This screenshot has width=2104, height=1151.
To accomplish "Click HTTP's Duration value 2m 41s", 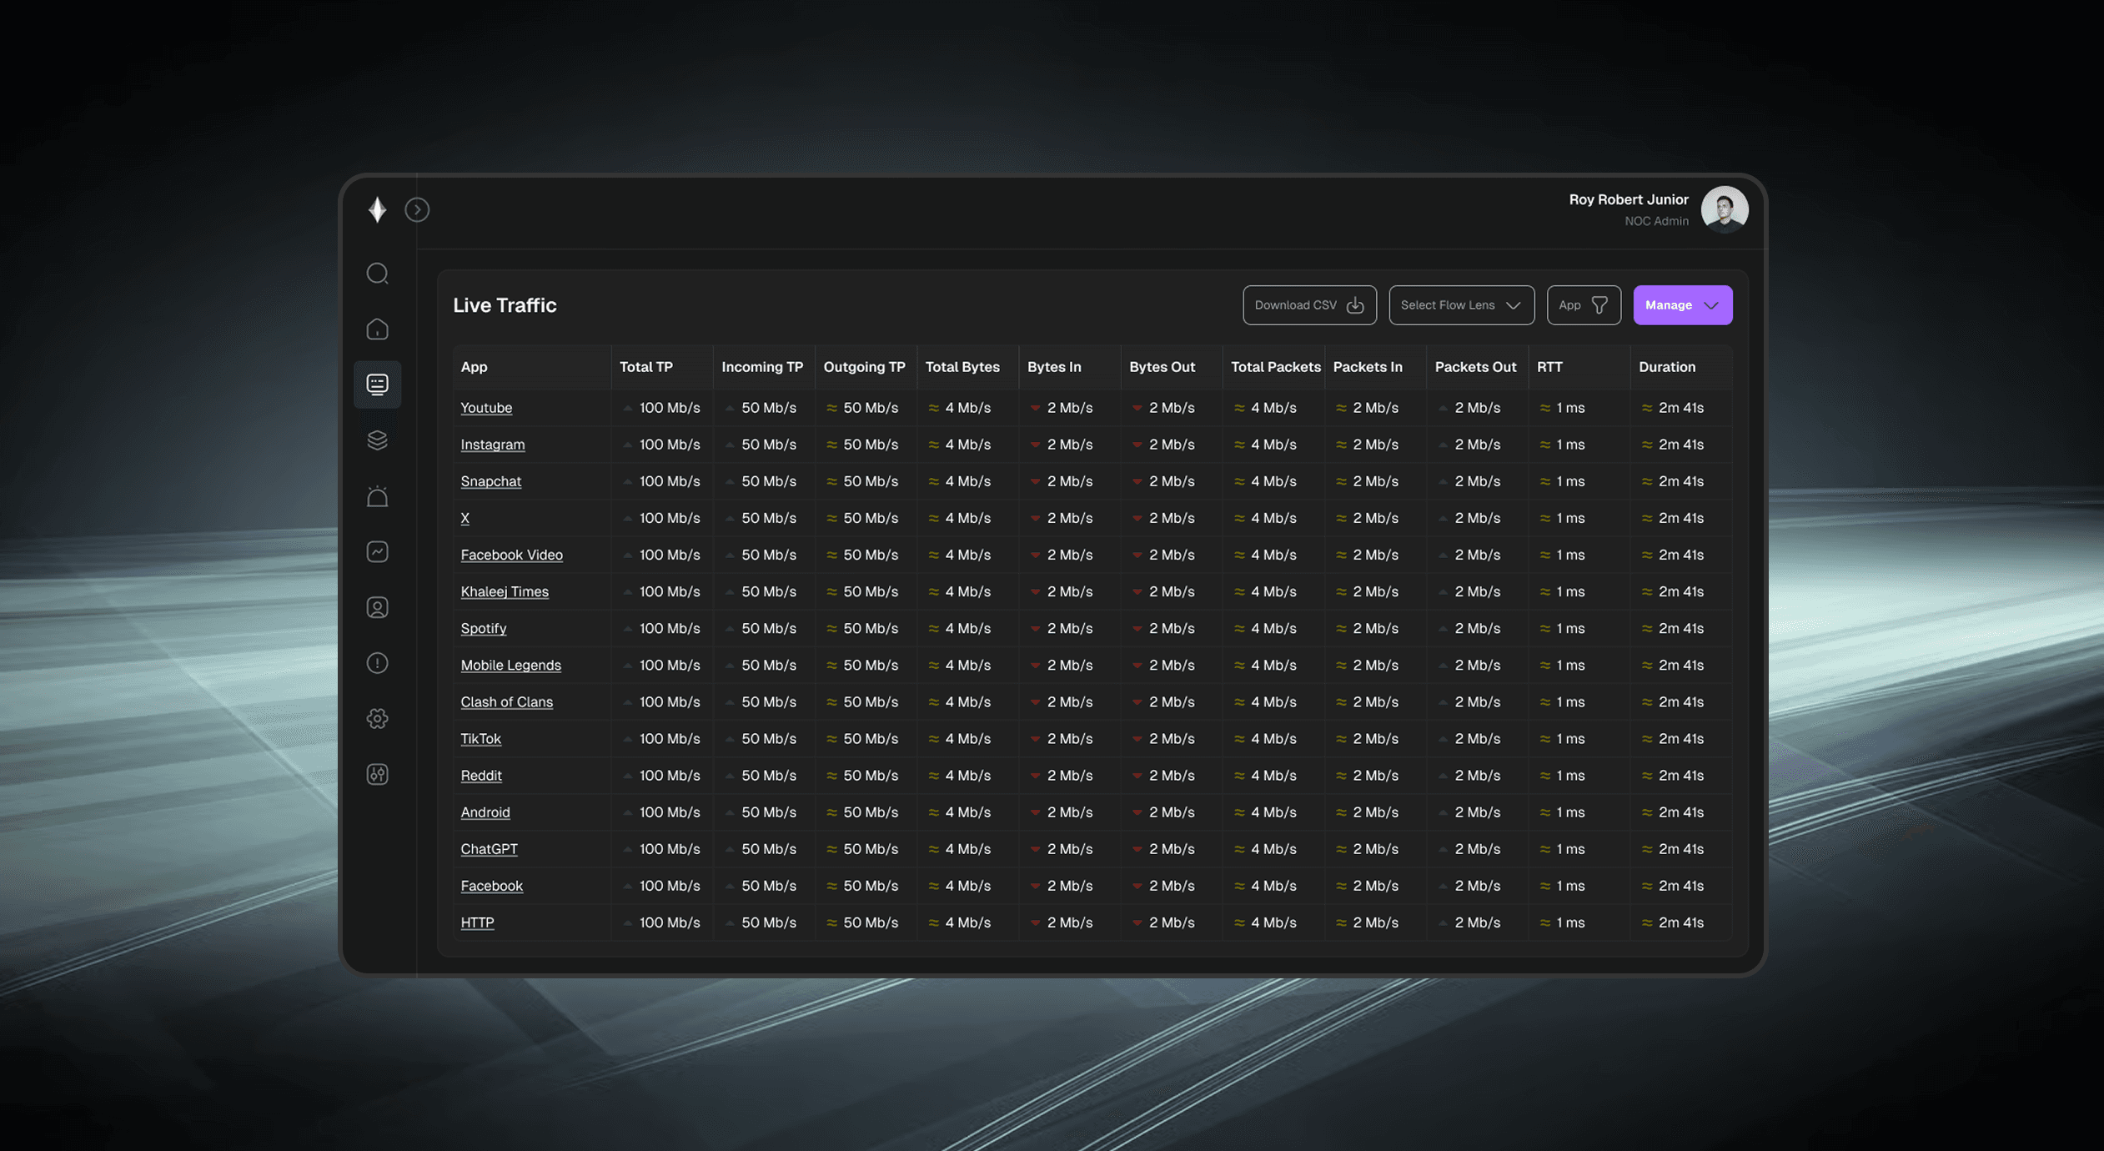I will coord(1681,922).
